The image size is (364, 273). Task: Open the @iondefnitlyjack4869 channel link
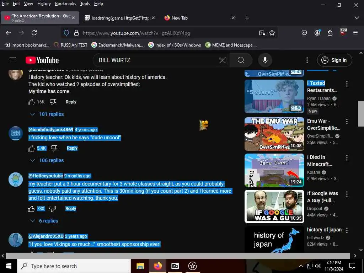point(51,129)
